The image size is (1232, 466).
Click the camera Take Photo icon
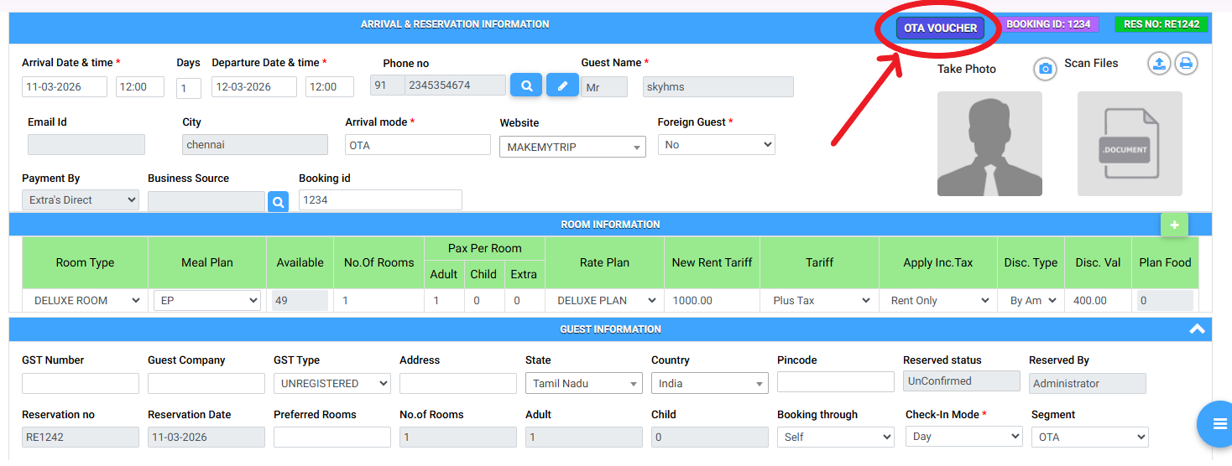point(1045,69)
